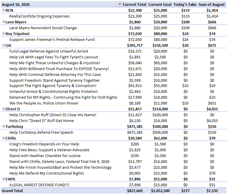Select ReallyCoolSite Ongoing Expenses row label

tap(39, 16)
